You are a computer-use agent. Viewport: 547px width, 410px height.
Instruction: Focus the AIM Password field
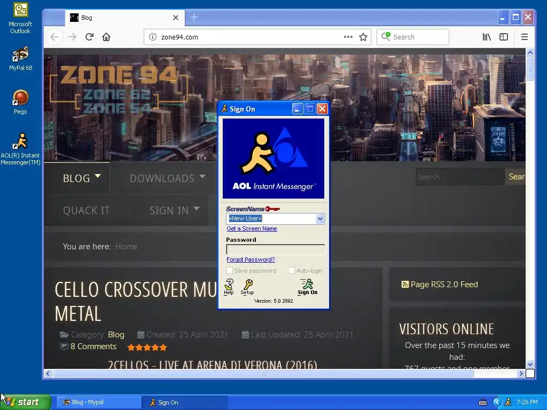point(276,249)
